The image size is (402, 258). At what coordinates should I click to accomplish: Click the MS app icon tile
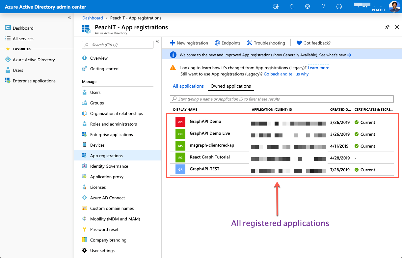pyautogui.click(x=180, y=146)
